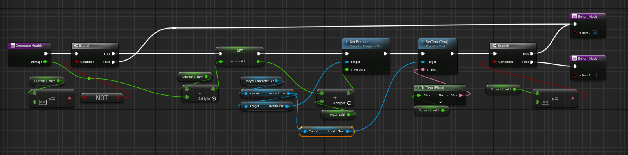Click the SetText (Text) function icon
This screenshot has height=155, width=628.
point(423,41)
